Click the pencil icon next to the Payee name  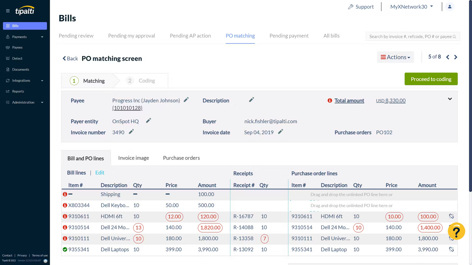click(186, 100)
